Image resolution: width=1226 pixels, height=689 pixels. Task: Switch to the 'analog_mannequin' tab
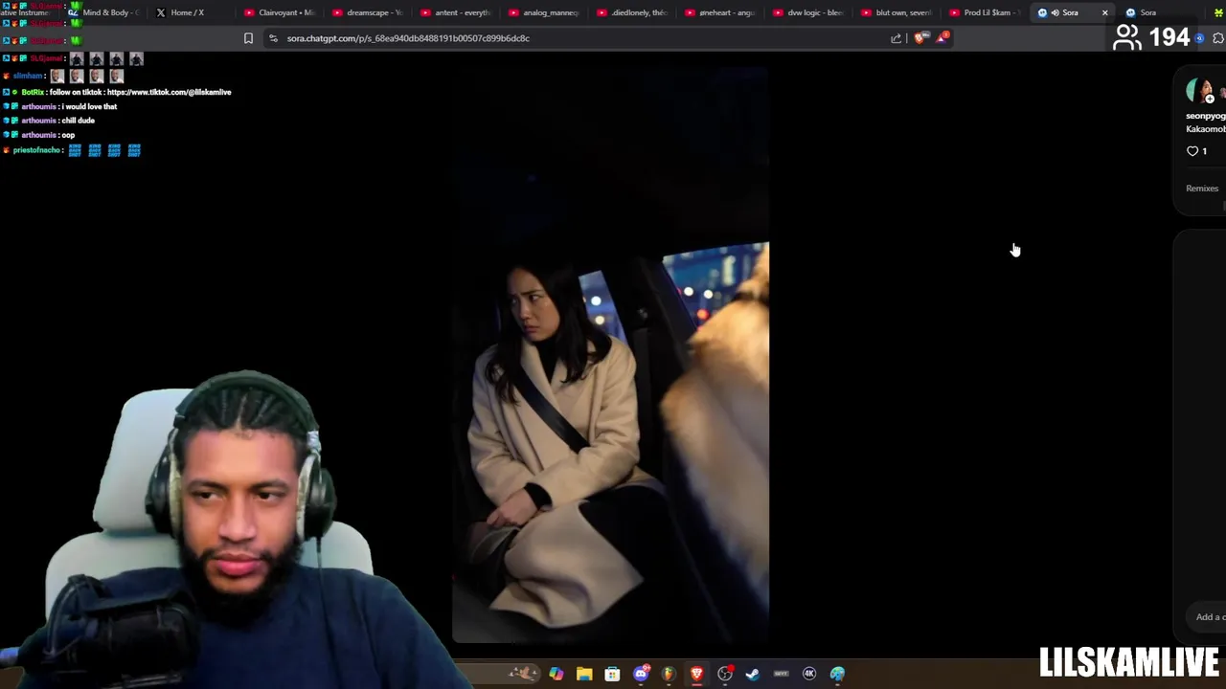pyautogui.click(x=544, y=12)
